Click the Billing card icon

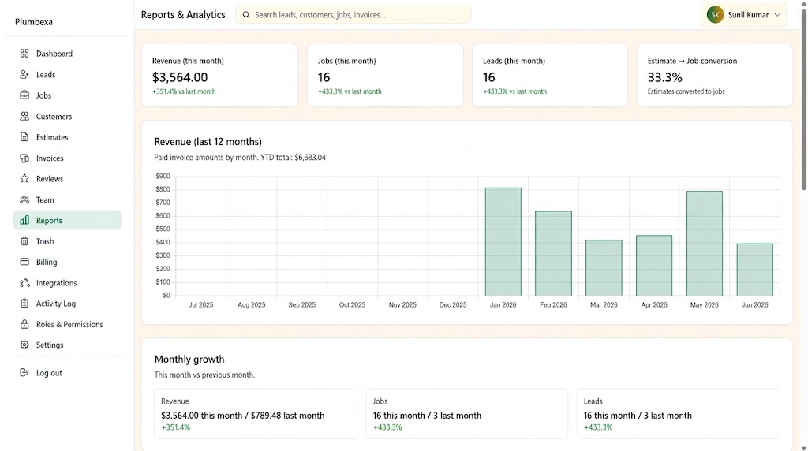[24, 262]
